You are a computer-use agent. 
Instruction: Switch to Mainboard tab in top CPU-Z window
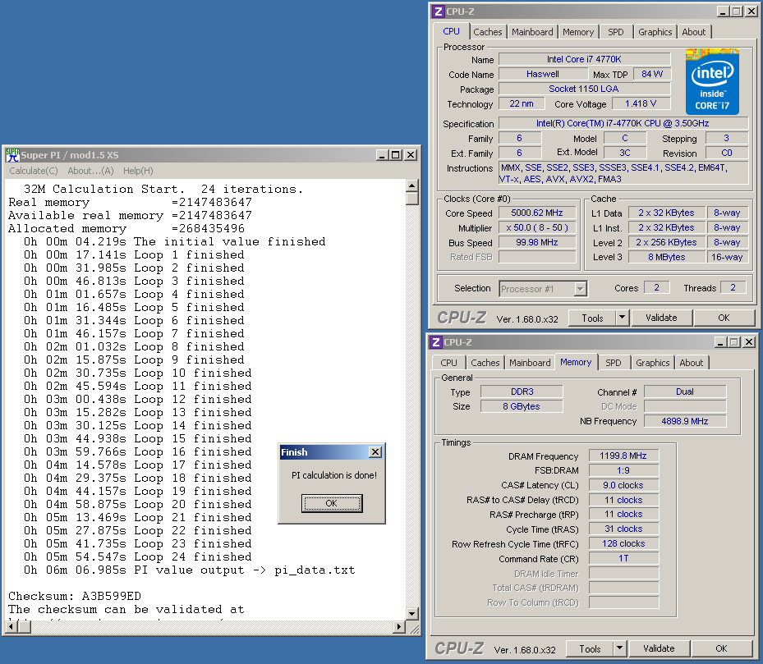coord(532,32)
